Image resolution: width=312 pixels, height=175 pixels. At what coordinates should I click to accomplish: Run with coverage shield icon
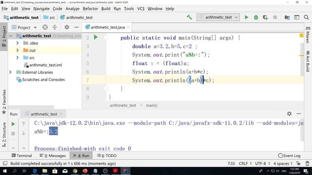tap(265, 17)
